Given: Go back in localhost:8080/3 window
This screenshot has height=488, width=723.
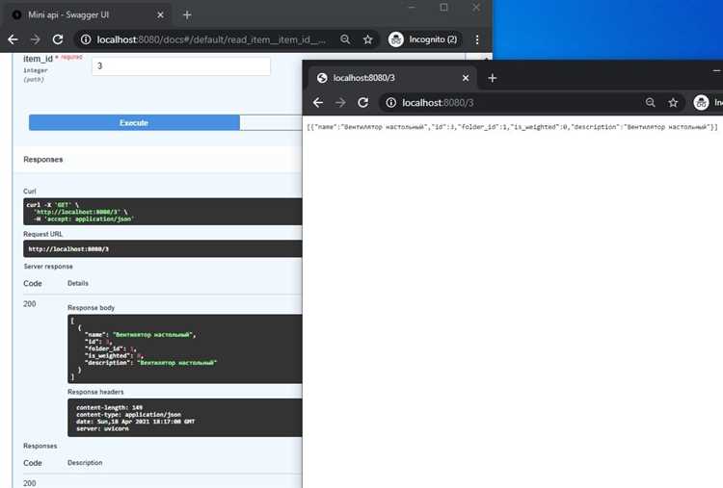Looking at the screenshot, I should (318, 103).
